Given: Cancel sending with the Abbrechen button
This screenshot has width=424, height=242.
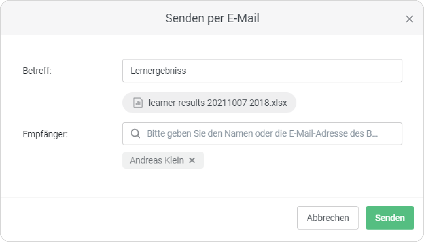Looking at the screenshot, I should pyautogui.click(x=328, y=218).
